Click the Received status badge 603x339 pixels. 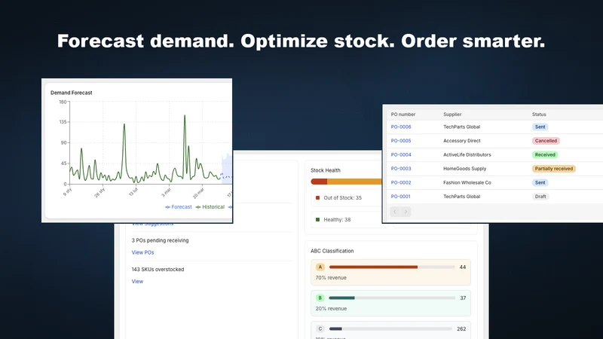coord(545,154)
